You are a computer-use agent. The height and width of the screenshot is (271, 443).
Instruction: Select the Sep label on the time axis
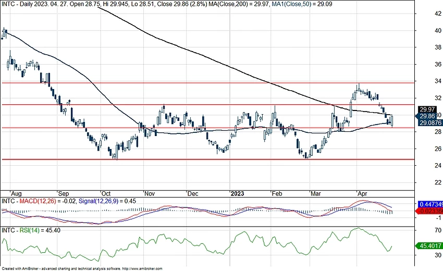pyautogui.click(x=63, y=194)
